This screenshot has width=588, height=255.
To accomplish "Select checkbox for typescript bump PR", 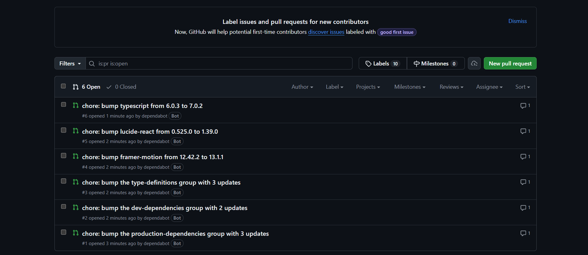I will click(x=63, y=105).
